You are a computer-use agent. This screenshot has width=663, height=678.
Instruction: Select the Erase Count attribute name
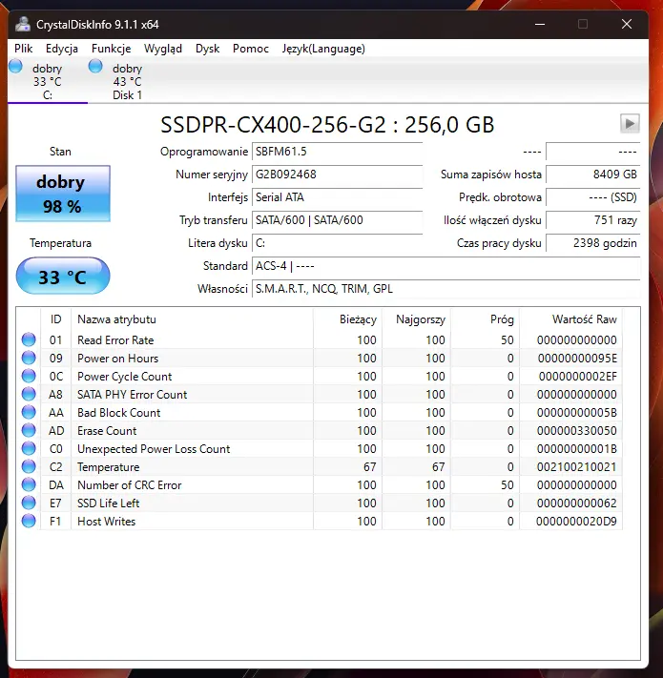pyautogui.click(x=107, y=431)
